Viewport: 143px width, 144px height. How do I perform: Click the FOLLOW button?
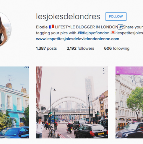tap(116, 16)
